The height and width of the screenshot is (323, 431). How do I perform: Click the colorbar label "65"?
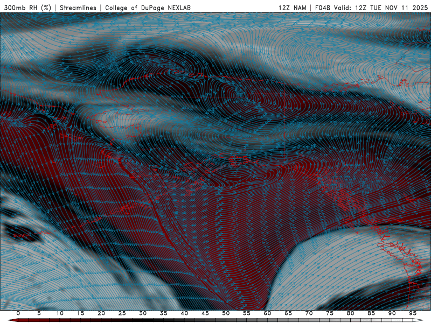[288, 313]
